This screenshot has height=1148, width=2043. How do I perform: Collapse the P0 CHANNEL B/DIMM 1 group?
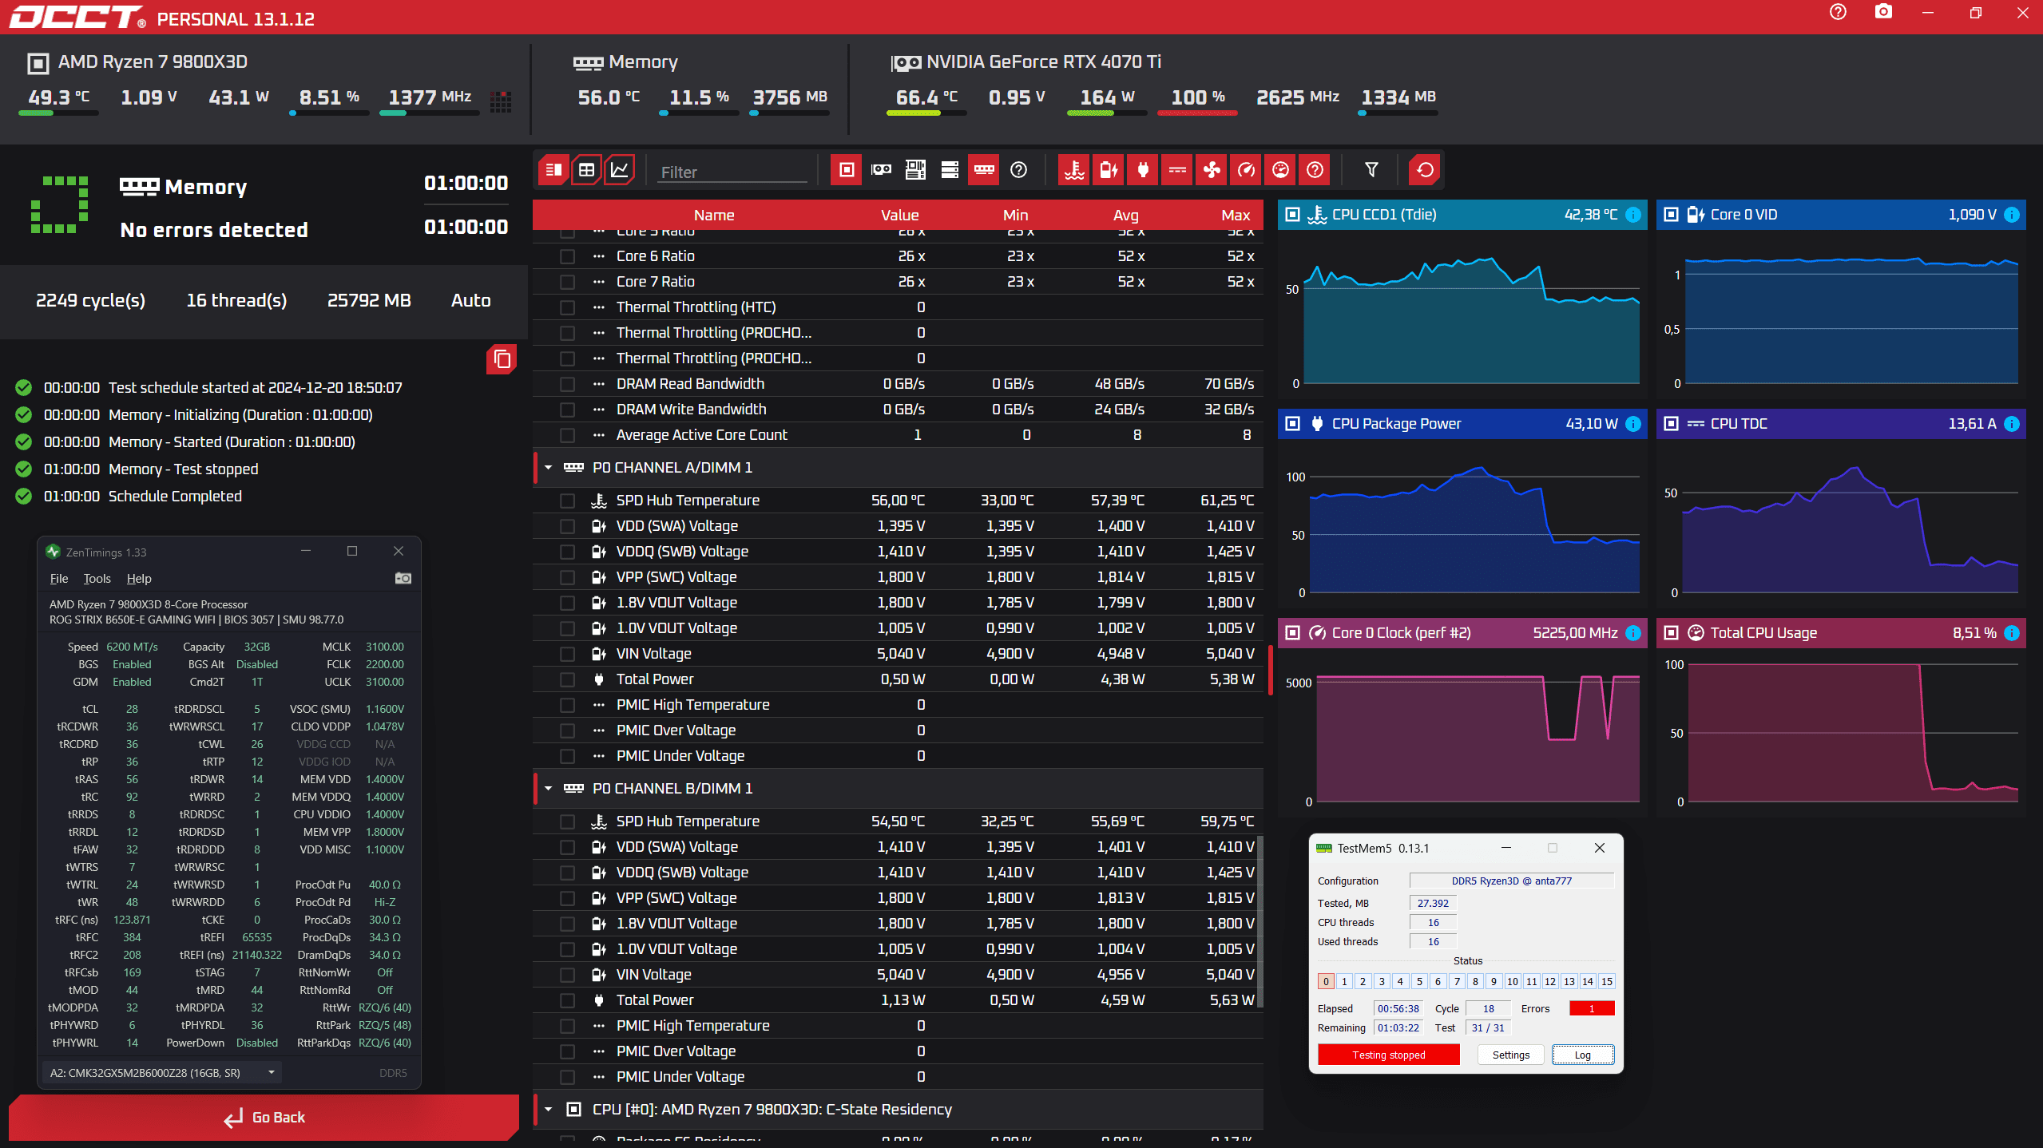click(548, 789)
